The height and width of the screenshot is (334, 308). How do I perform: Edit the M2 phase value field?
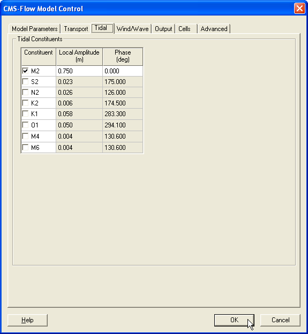click(x=123, y=71)
